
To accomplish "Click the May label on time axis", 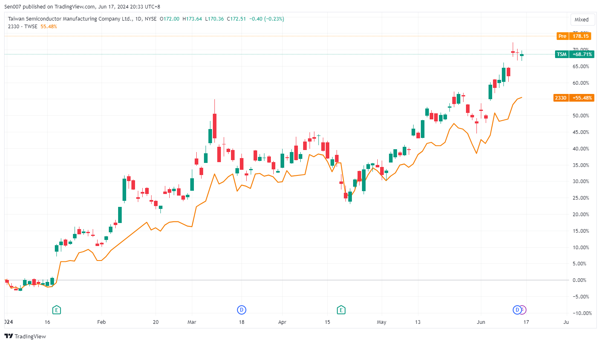I will pyautogui.click(x=381, y=322).
